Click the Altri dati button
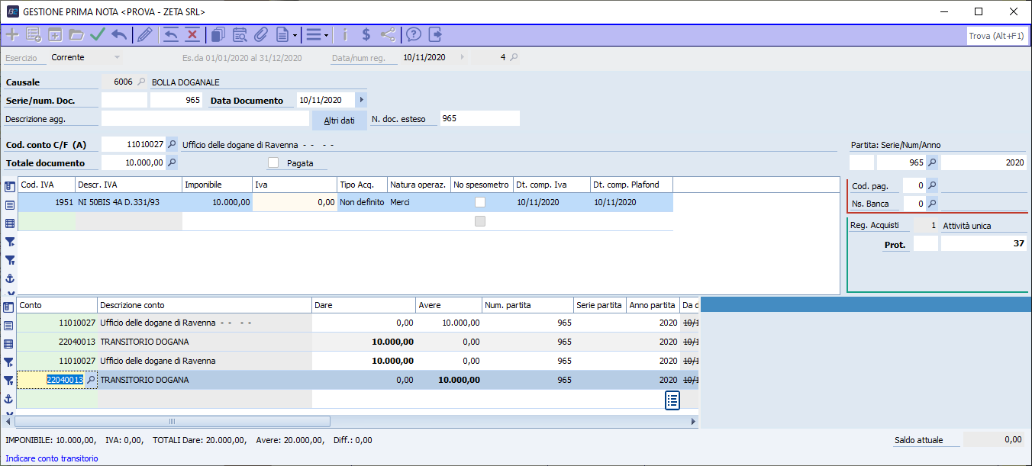 339,121
